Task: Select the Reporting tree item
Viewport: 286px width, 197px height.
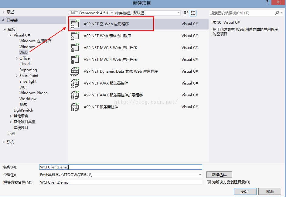Action: tap(28, 70)
